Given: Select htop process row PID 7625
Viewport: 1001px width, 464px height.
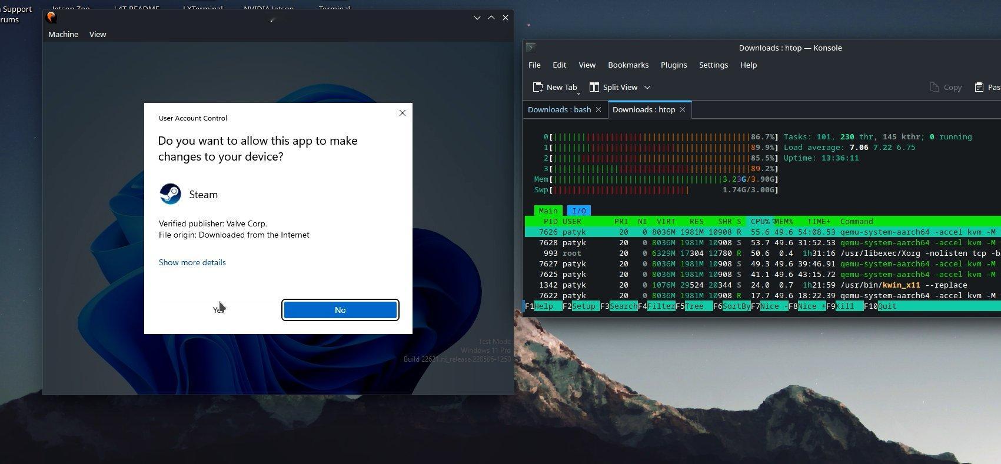Looking at the screenshot, I should [763, 274].
